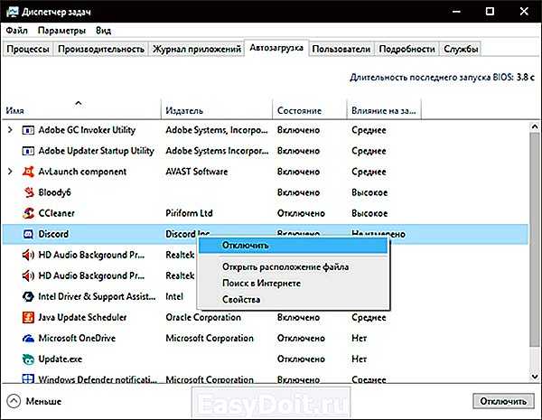Switch to the Журнал приложений tab
The height and width of the screenshot is (420, 542).
(x=197, y=49)
